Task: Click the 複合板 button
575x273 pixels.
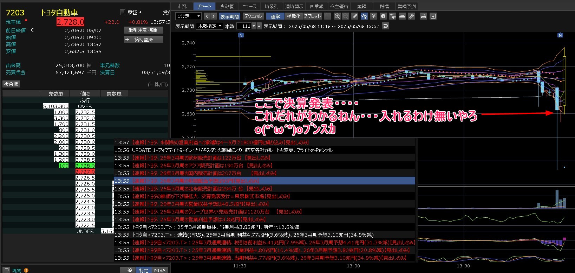Action: tap(11, 84)
